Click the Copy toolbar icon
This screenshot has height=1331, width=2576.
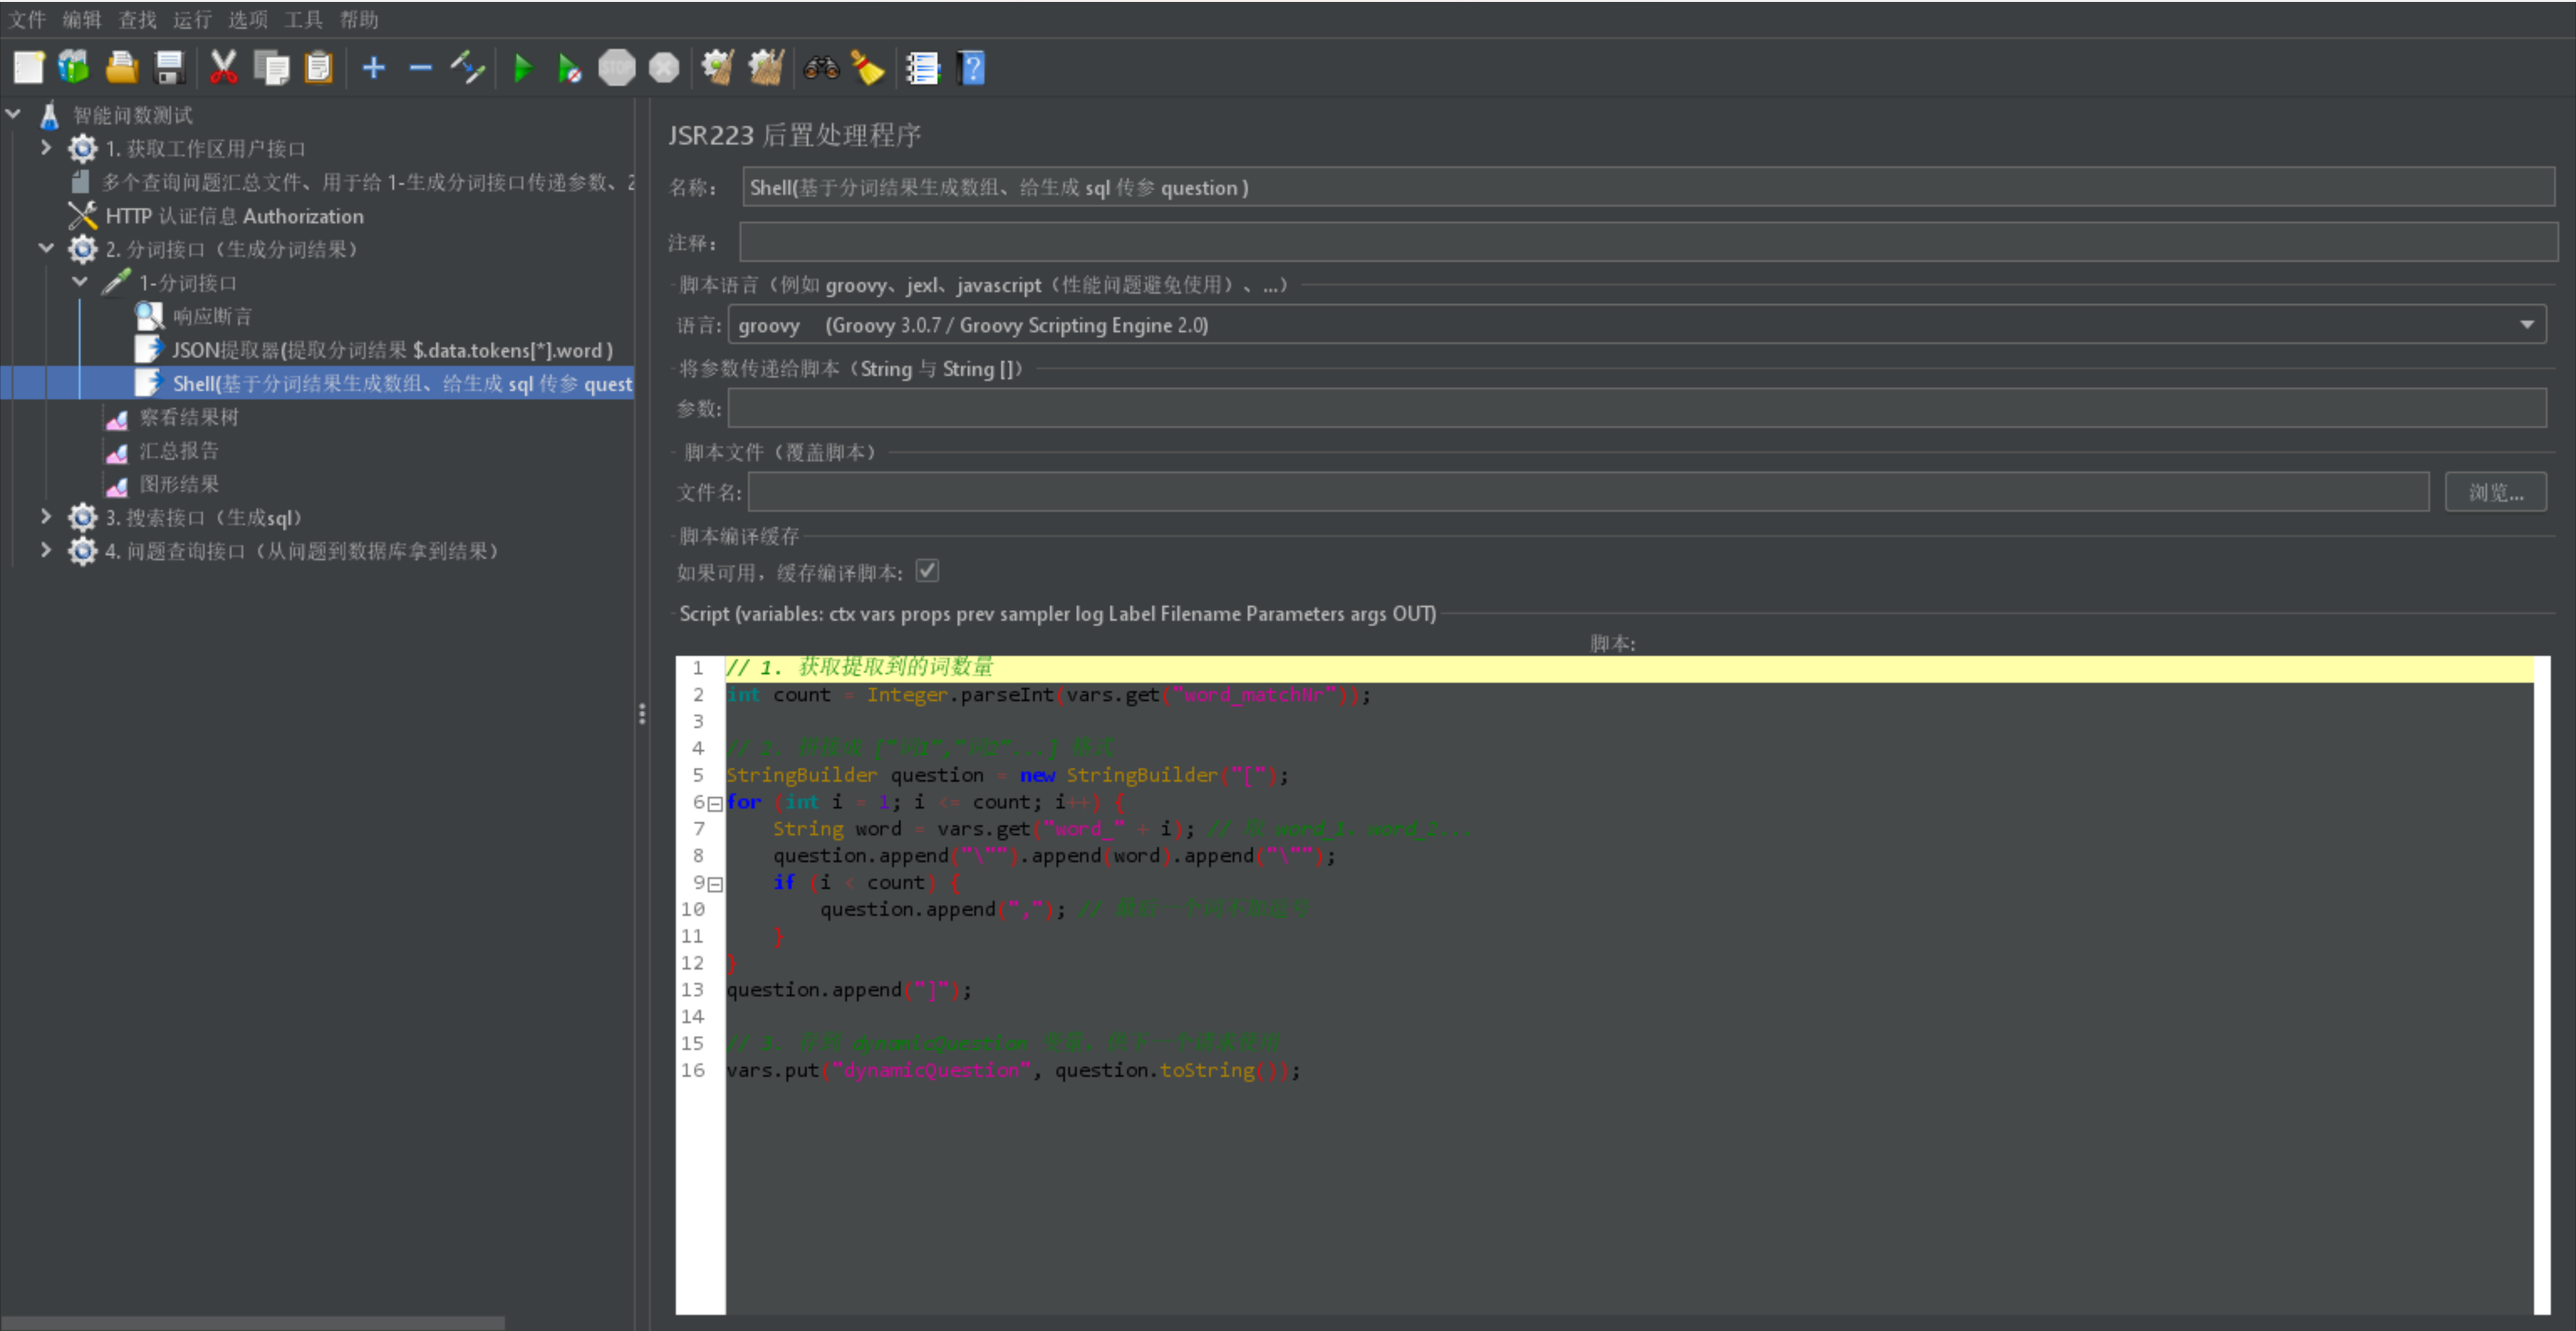[x=271, y=68]
